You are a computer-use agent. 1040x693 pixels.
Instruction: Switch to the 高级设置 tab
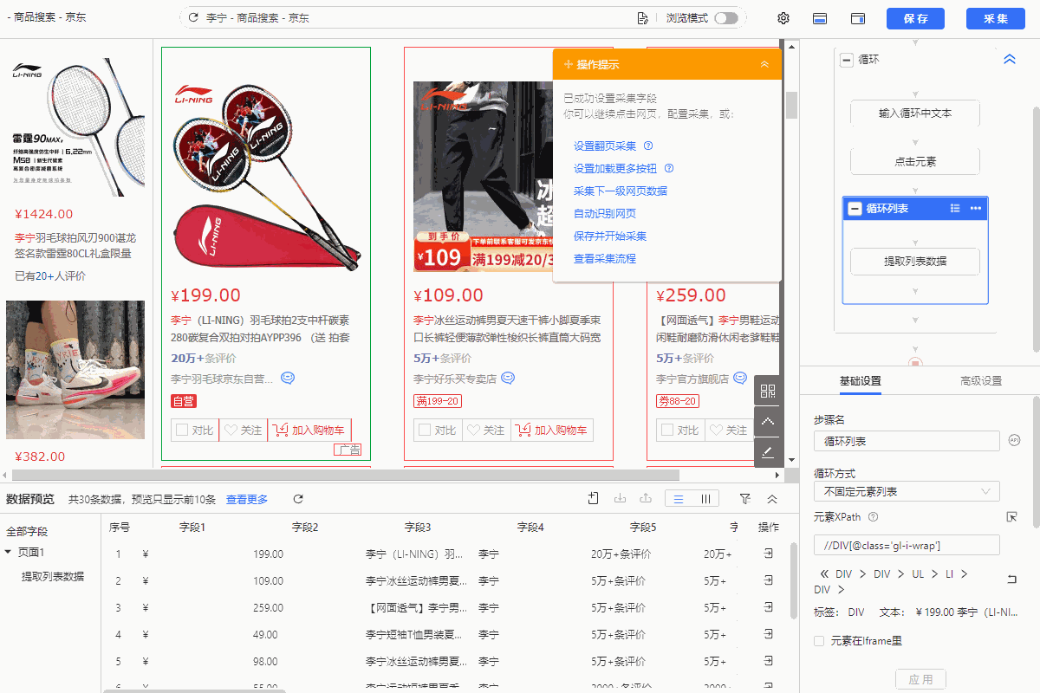(980, 381)
